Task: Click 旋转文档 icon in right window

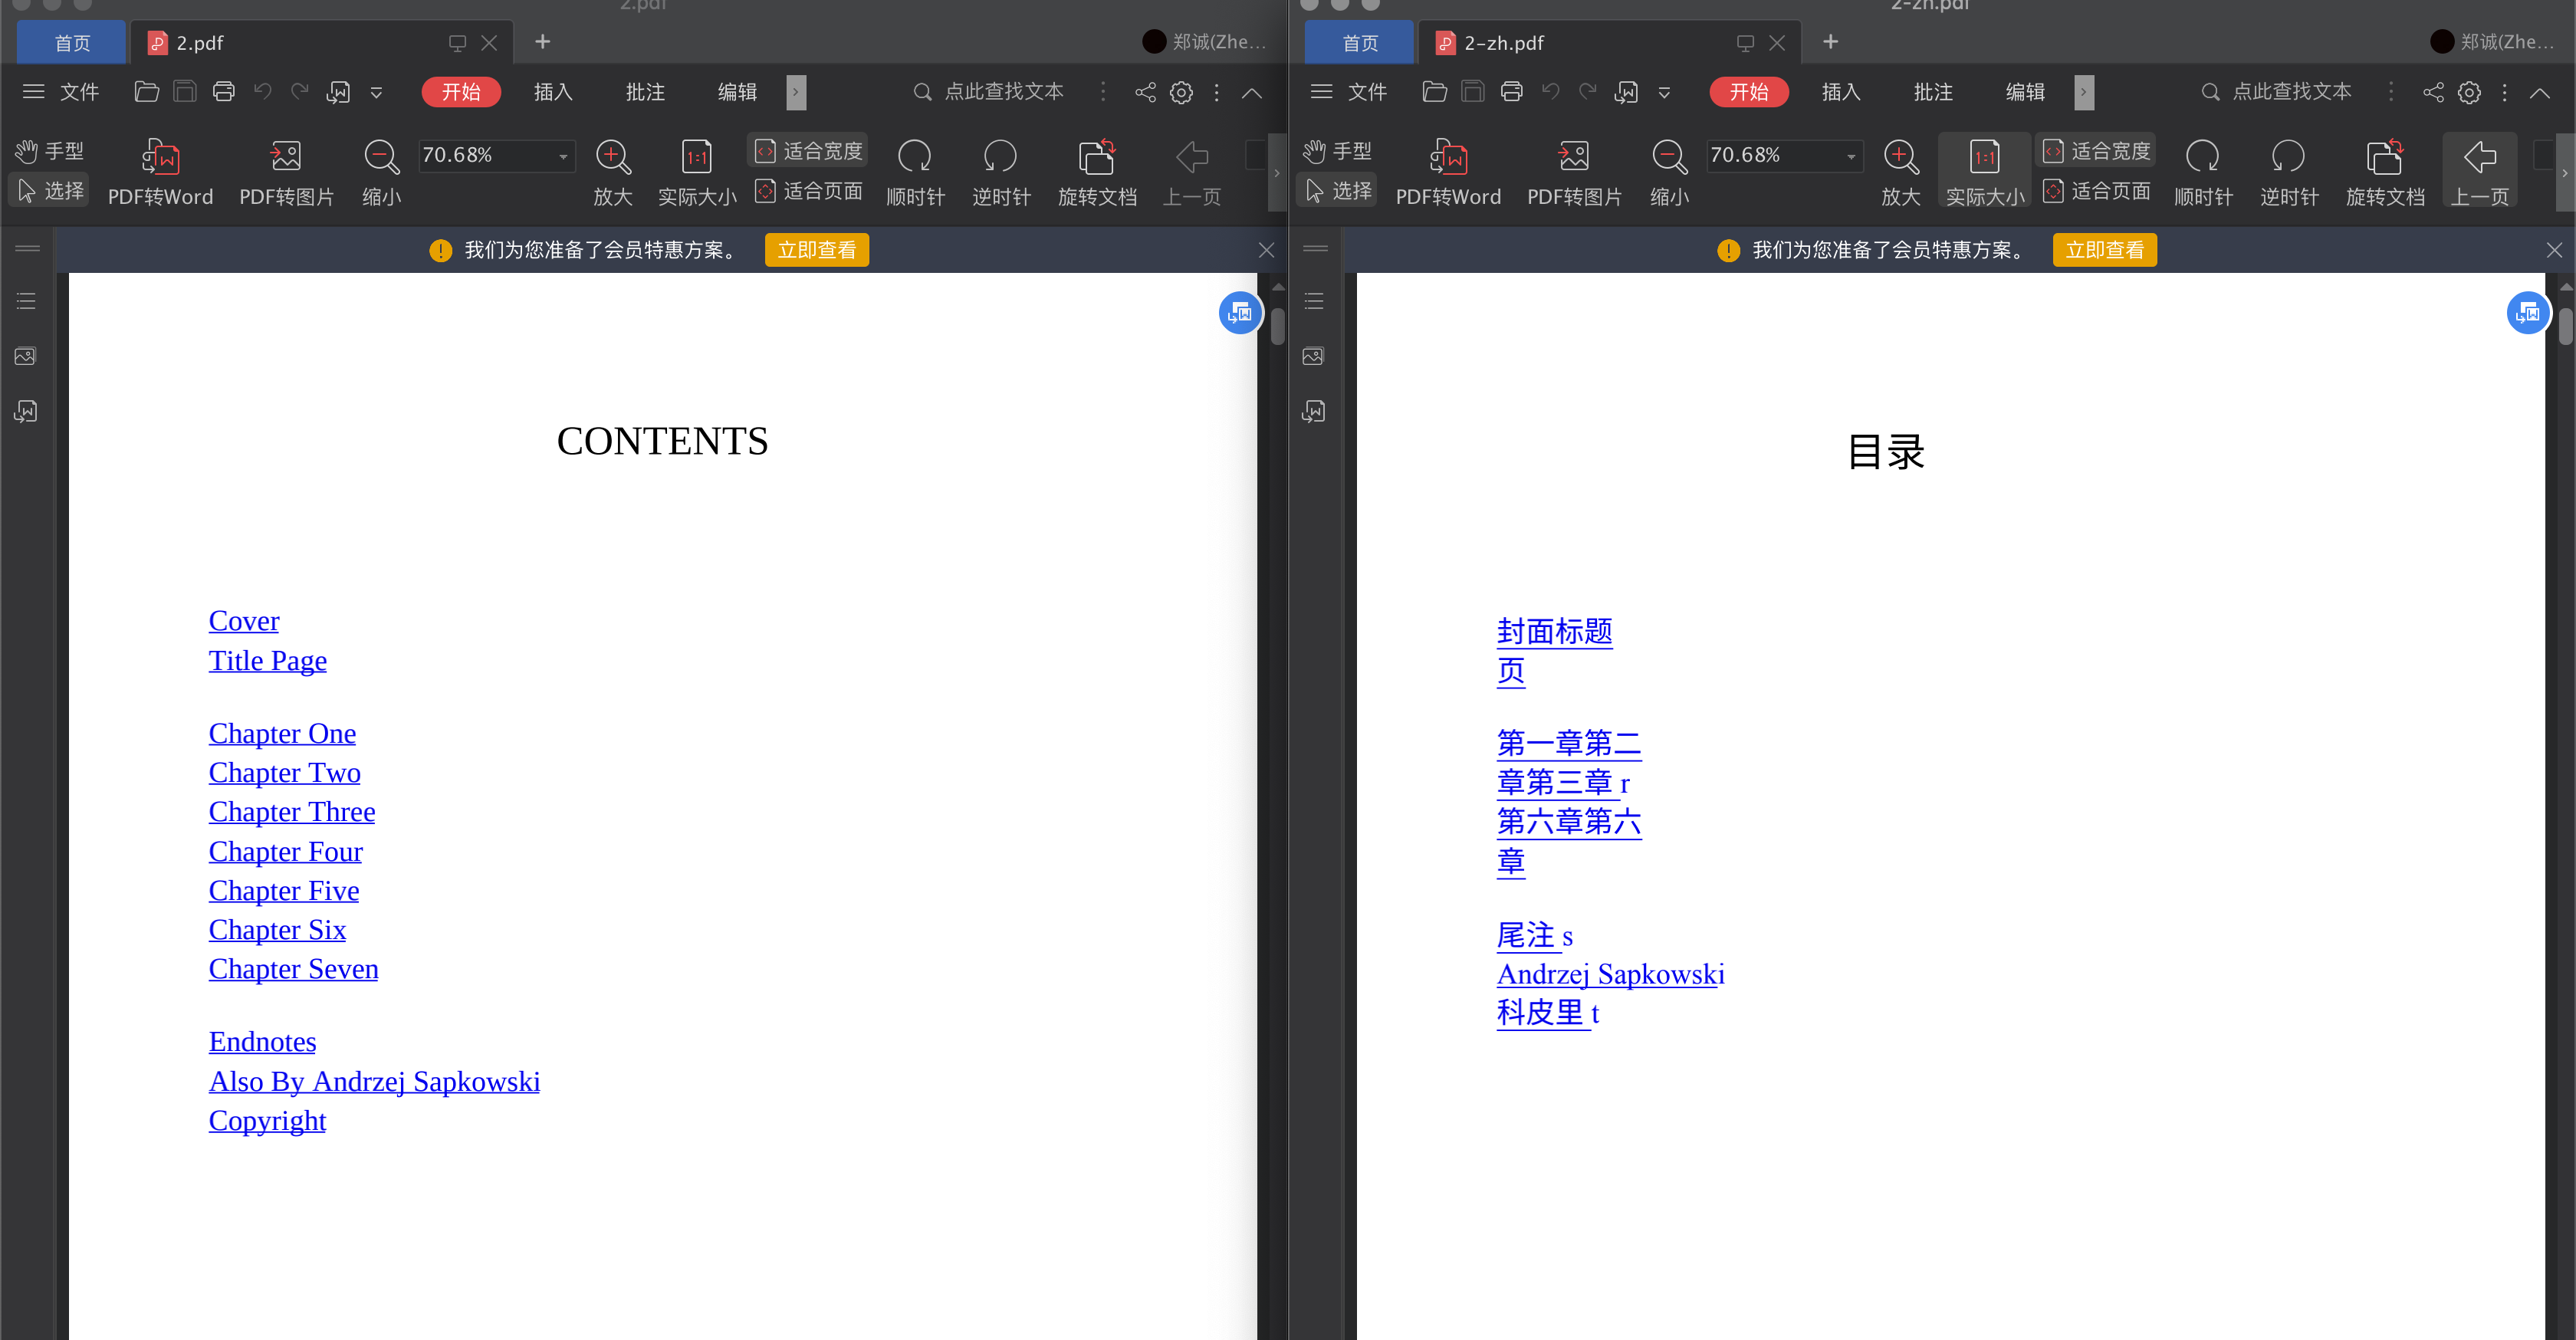Action: pyautogui.click(x=2384, y=157)
